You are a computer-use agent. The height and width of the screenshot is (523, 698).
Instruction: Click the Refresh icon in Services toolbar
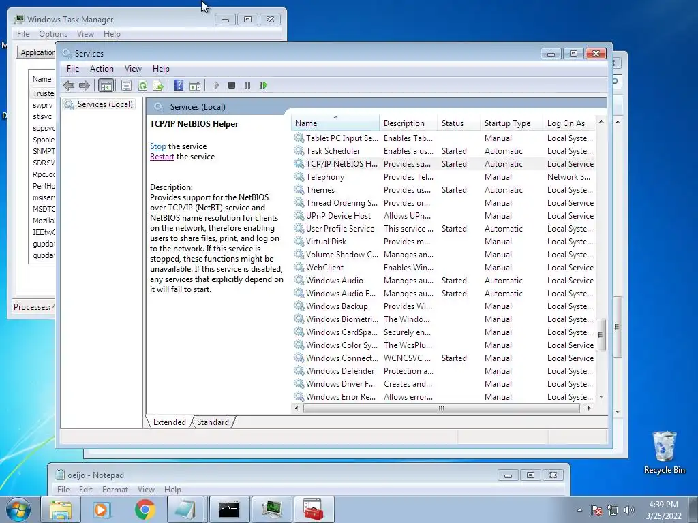(142, 85)
